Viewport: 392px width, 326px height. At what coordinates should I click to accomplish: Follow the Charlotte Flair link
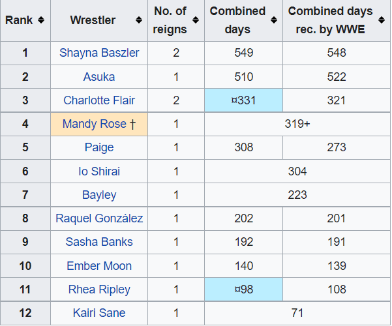(99, 100)
